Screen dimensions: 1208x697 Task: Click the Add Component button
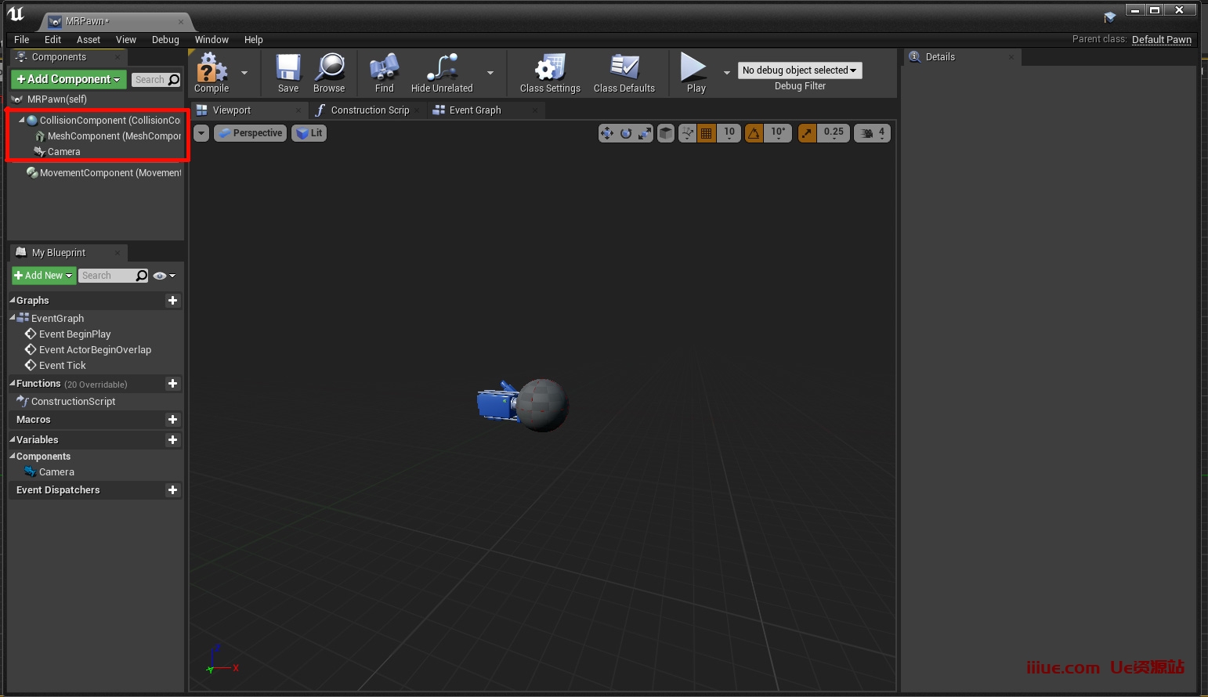point(69,79)
